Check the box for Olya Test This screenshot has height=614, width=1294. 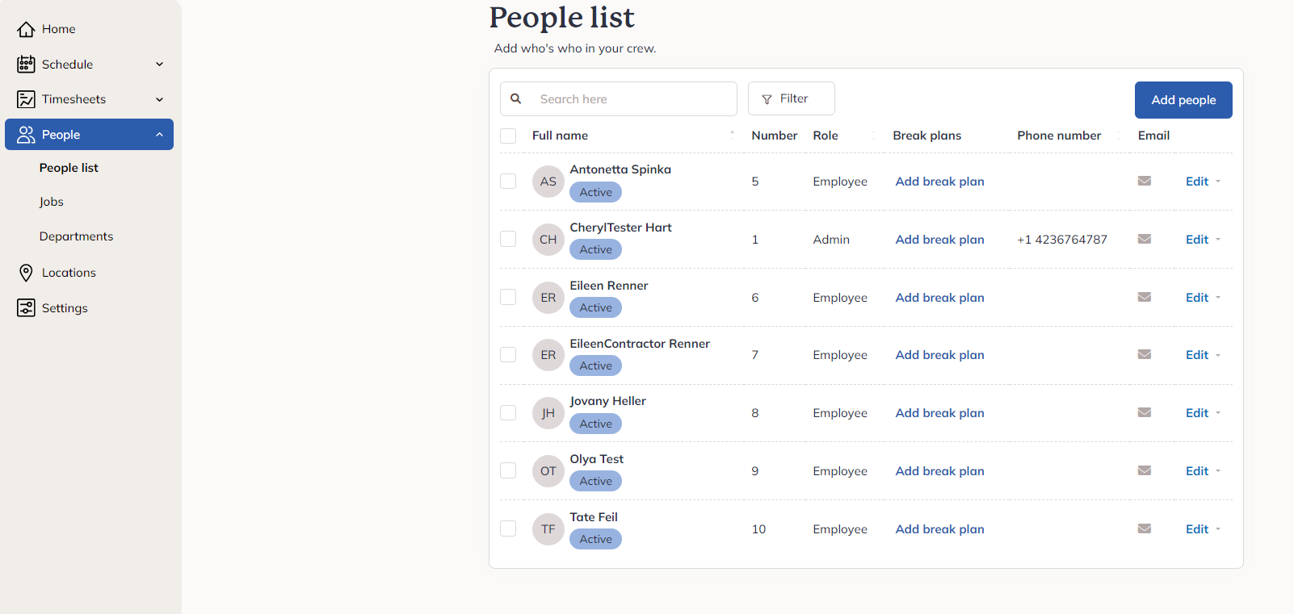tap(508, 470)
